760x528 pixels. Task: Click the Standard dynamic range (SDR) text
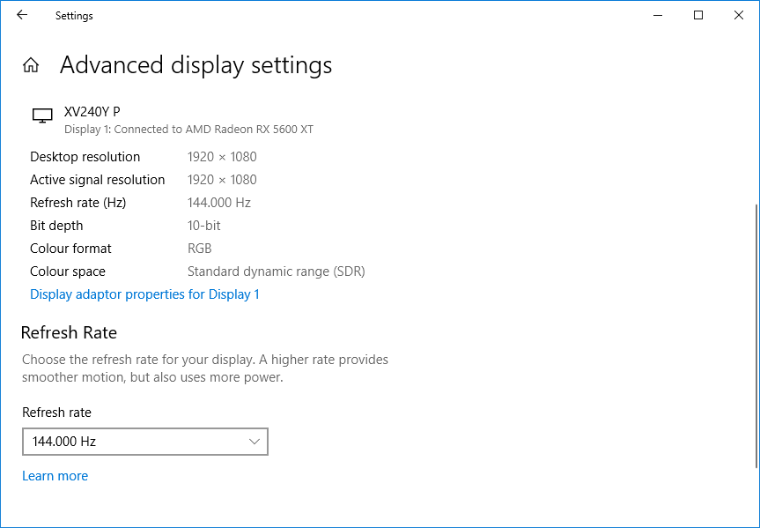pyautogui.click(x=276, y=271)
